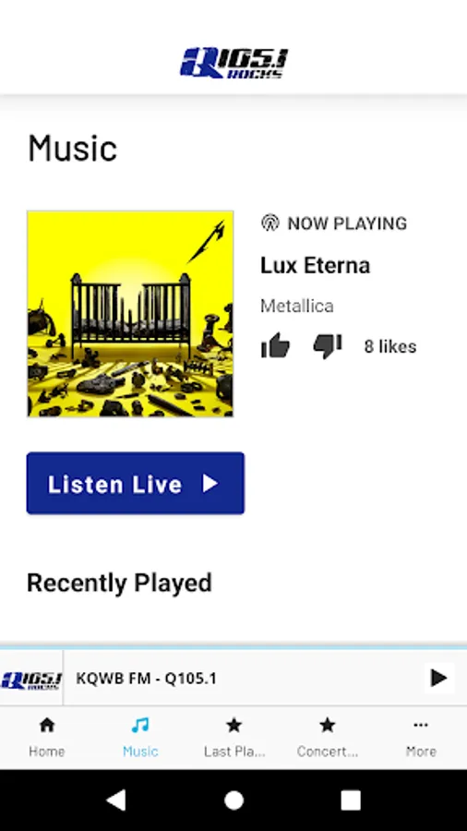This screenshot has height=831, width=467.
Task: Tap the KQWB FM - Q105.1 station label
Action: [x=146, y=678]
